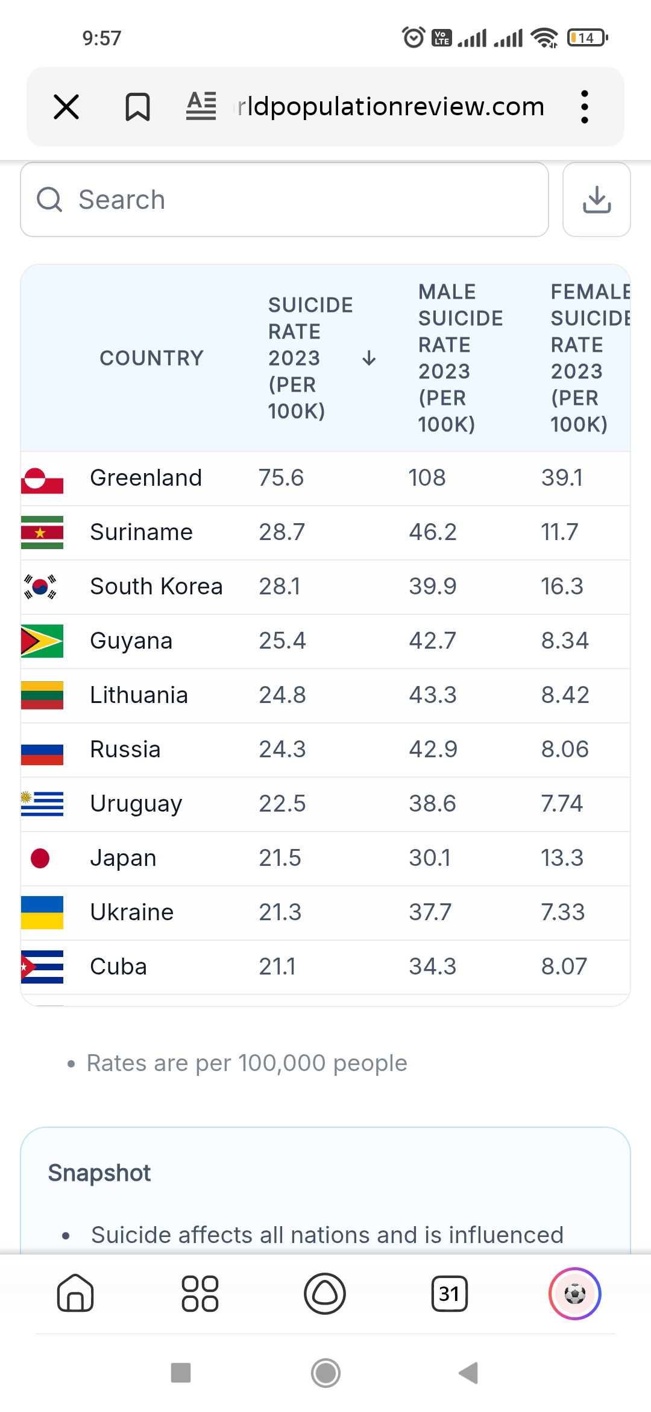Sort by Suicide Rate 2023 arrow
This screenshot has height=1412, width=651.
pyautogui.click(x=369, y=358)
